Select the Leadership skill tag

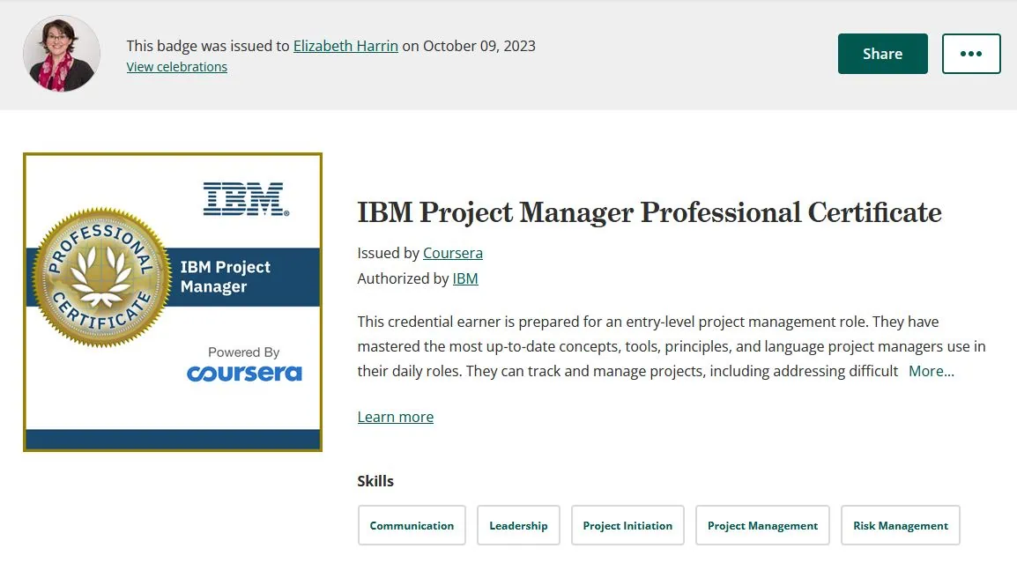[518, 525]
